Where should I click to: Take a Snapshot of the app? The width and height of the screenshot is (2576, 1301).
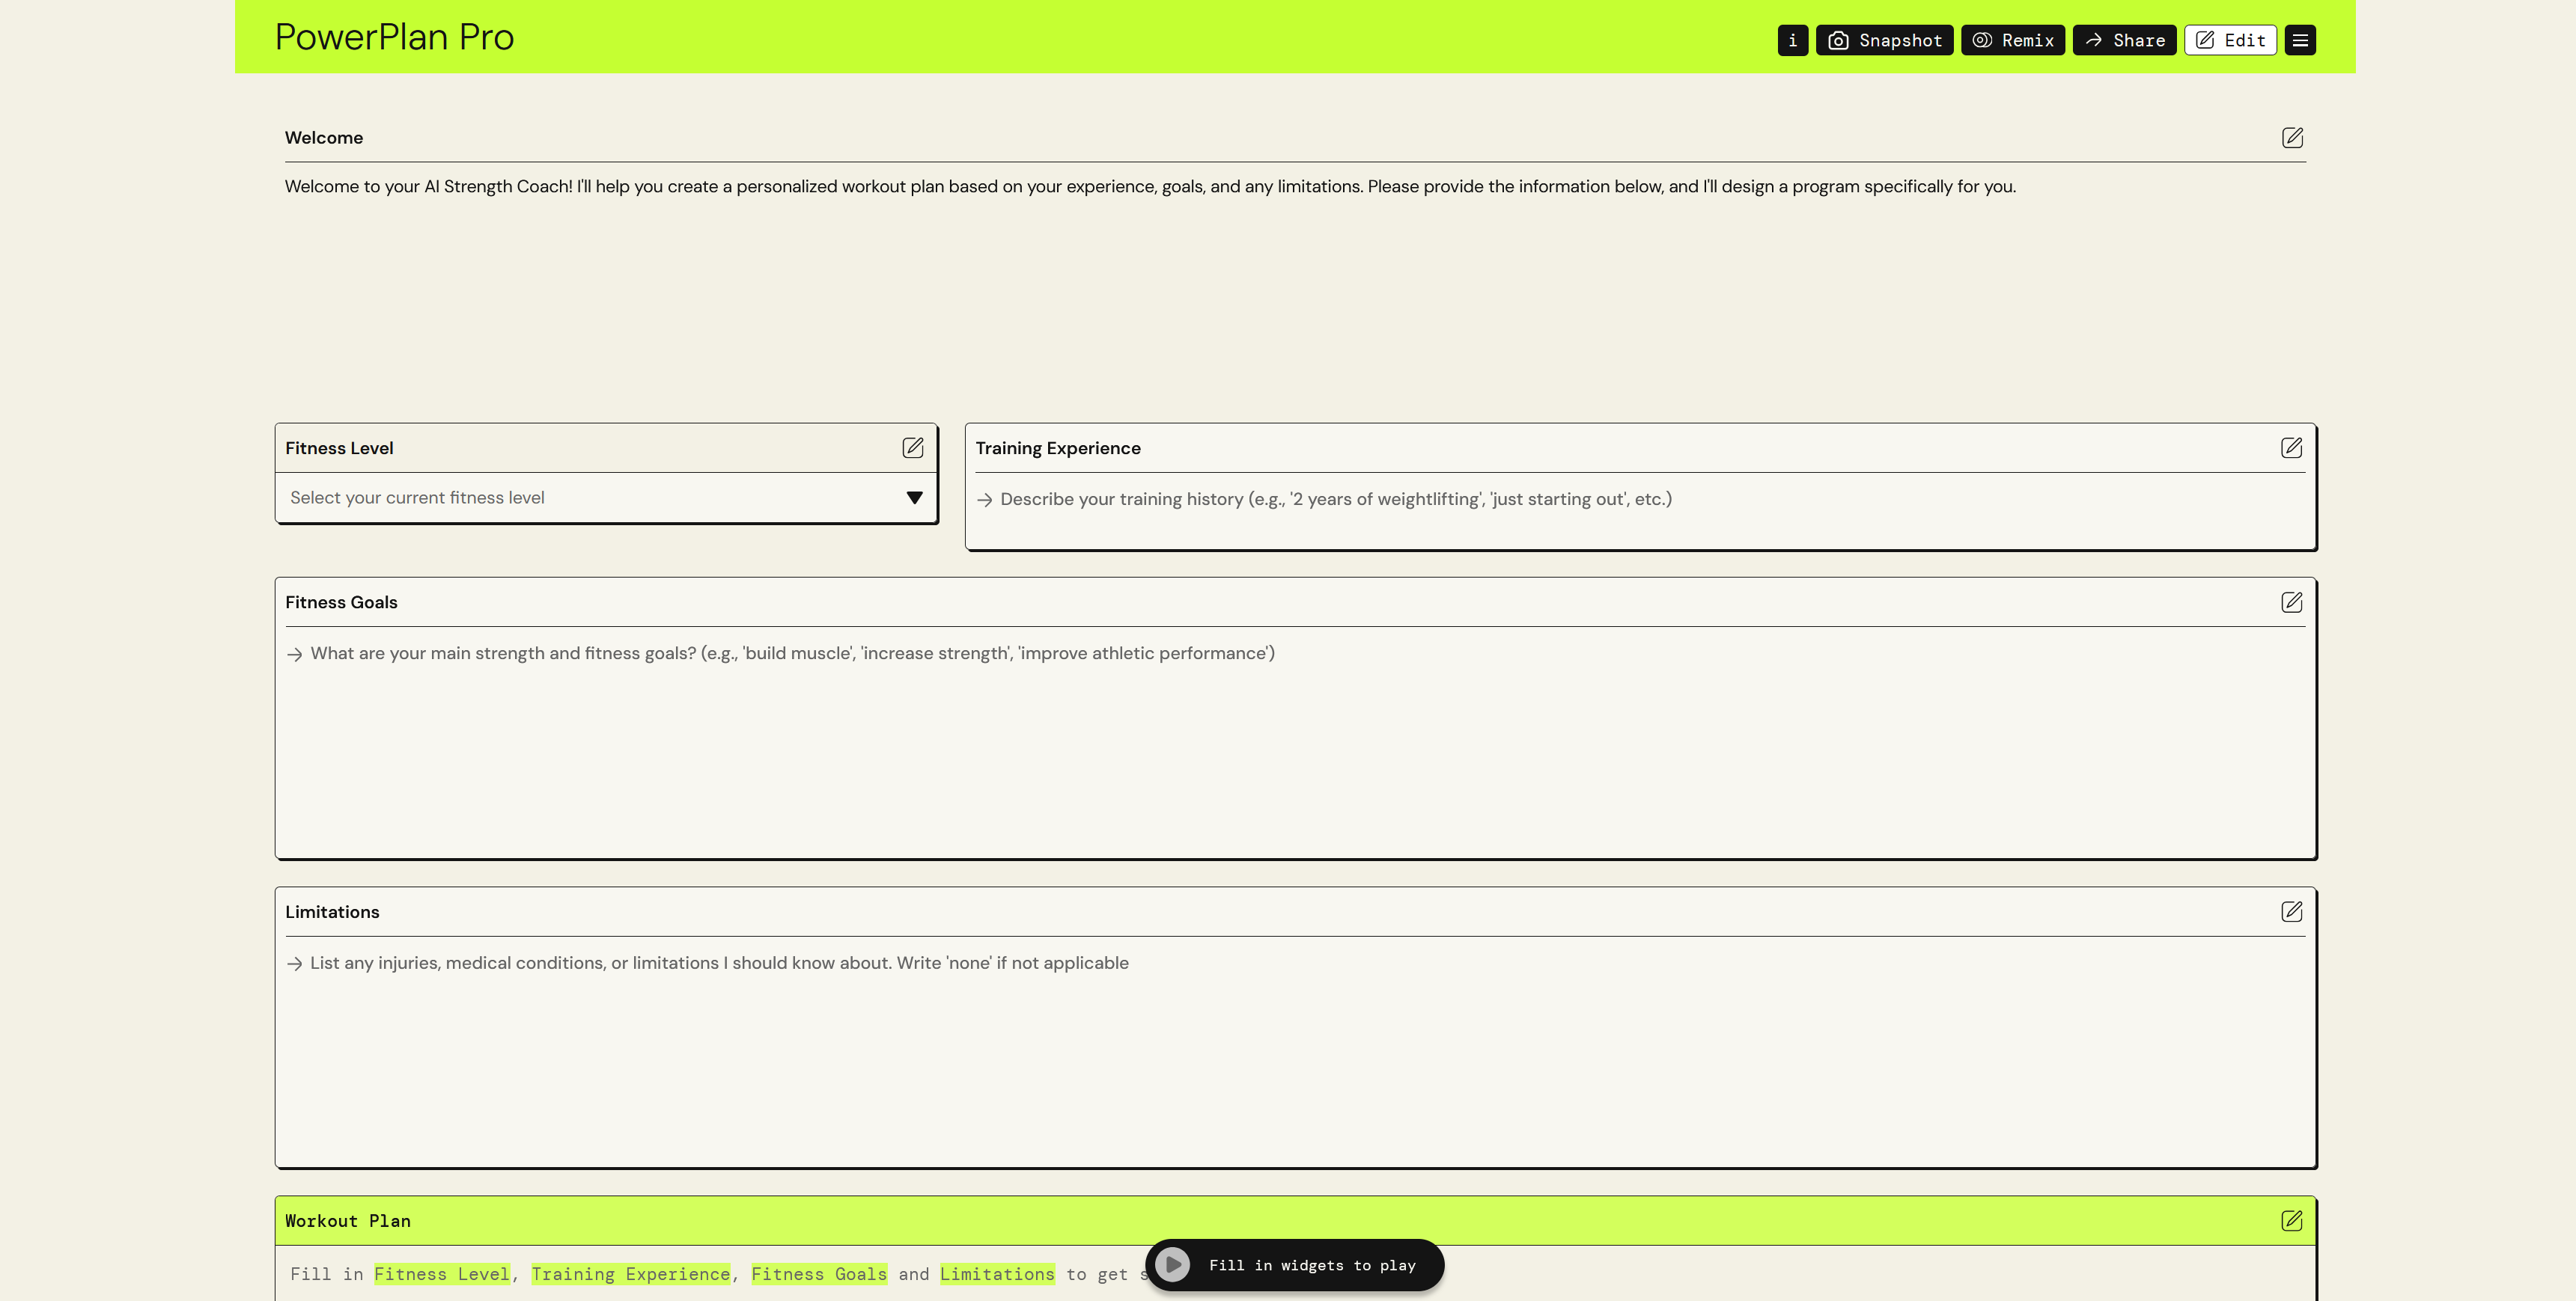click(1884, 40)
